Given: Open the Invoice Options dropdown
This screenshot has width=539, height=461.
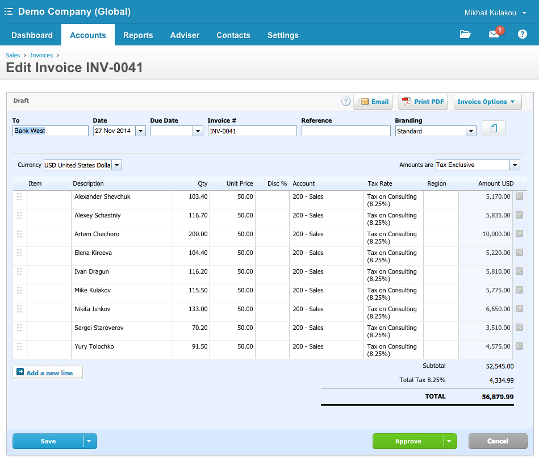Looking at the screenshot, I should [x=487, y=102].
